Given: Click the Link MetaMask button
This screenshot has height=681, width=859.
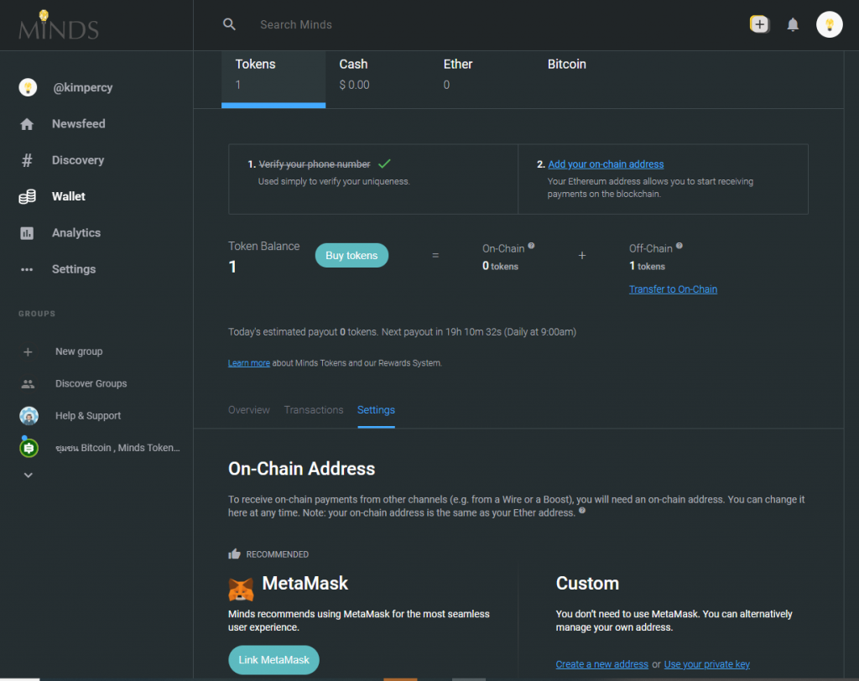Looking at the screenshot, I should click(274, 660).
